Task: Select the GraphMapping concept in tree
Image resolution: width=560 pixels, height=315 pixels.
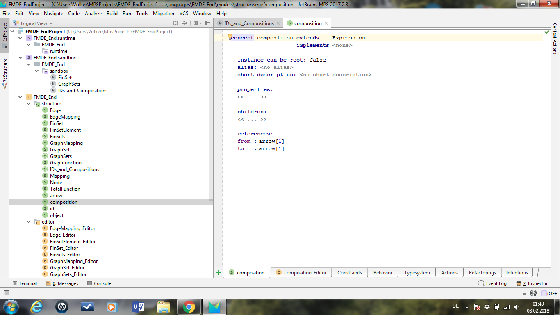Action: pos(66,143)
